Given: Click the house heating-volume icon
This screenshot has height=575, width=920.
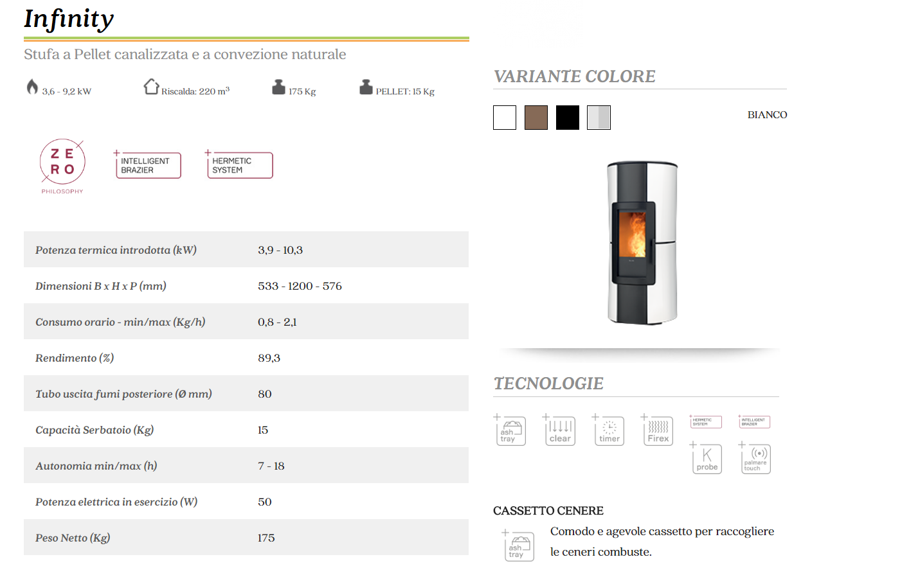Looking at the screenshot, I should point(151,86).
